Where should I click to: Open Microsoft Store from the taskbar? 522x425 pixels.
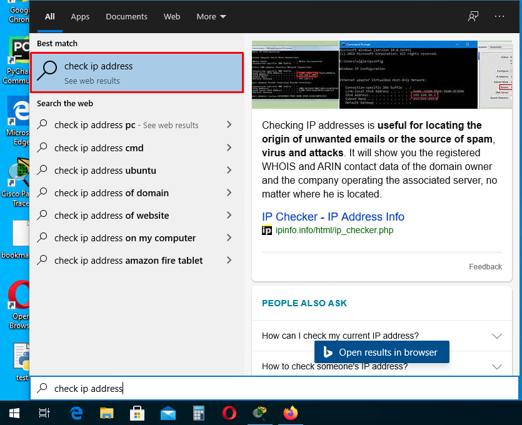[137, 413]
